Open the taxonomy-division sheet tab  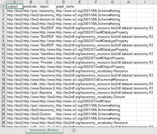click(44, 130)
